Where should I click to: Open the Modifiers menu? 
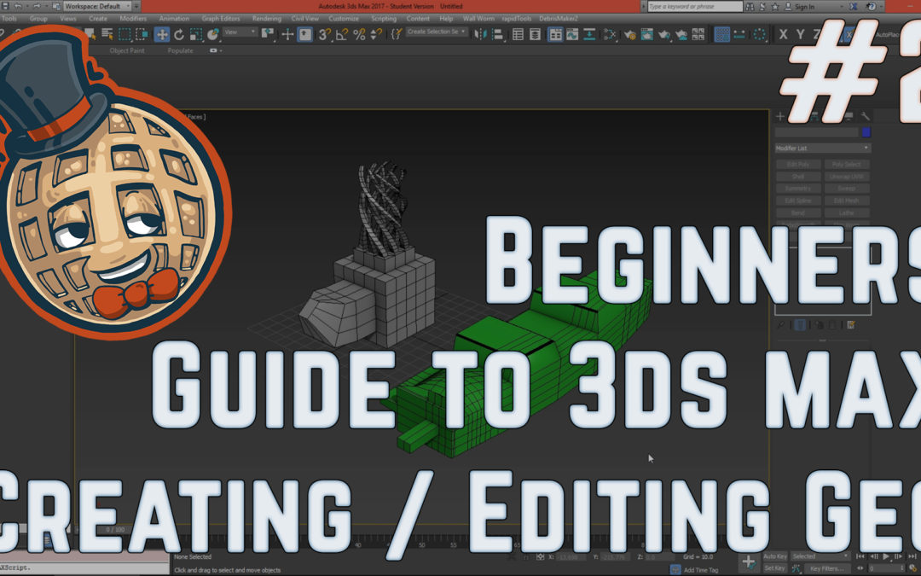[133, 18]
